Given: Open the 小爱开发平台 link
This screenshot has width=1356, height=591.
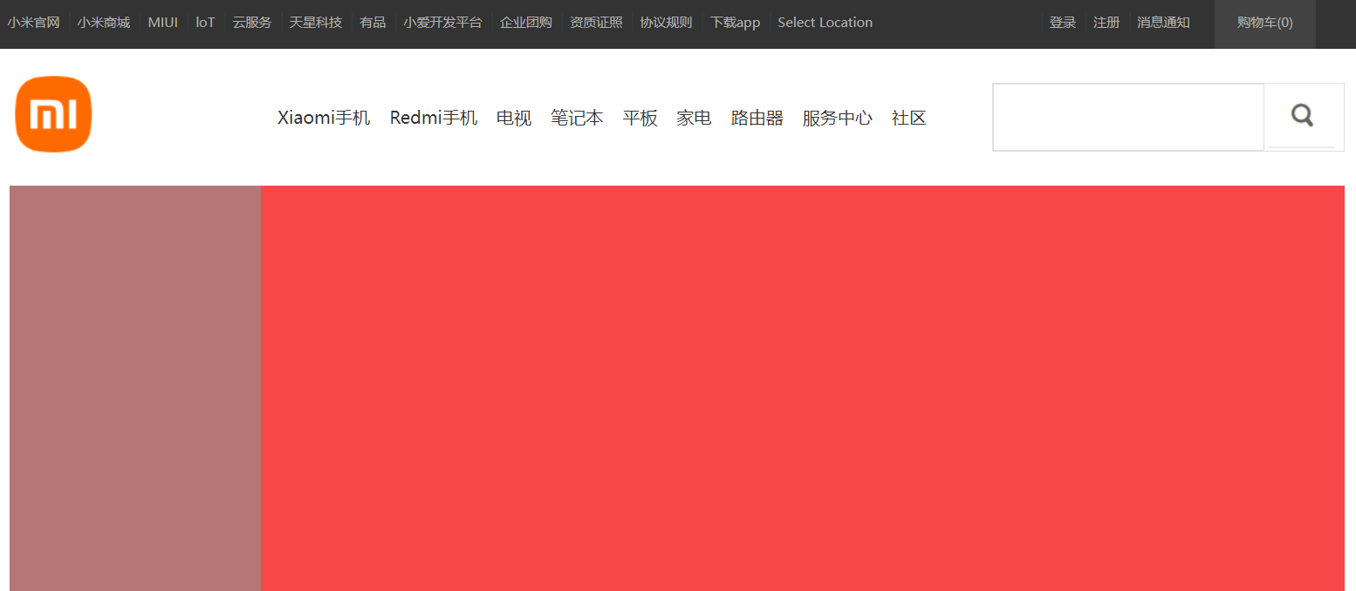Looking at the screenshot, I should pos(442,23).
